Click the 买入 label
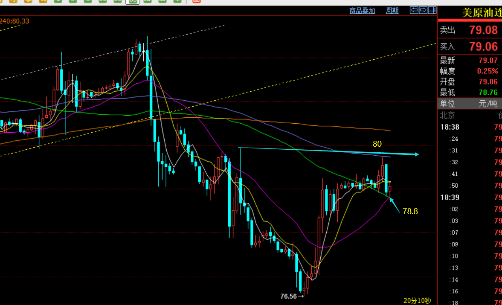 click(447, 47)
